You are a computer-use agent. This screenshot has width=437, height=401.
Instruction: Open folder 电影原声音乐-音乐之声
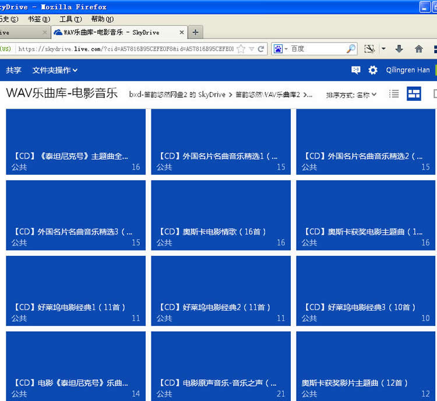[221, 366]
